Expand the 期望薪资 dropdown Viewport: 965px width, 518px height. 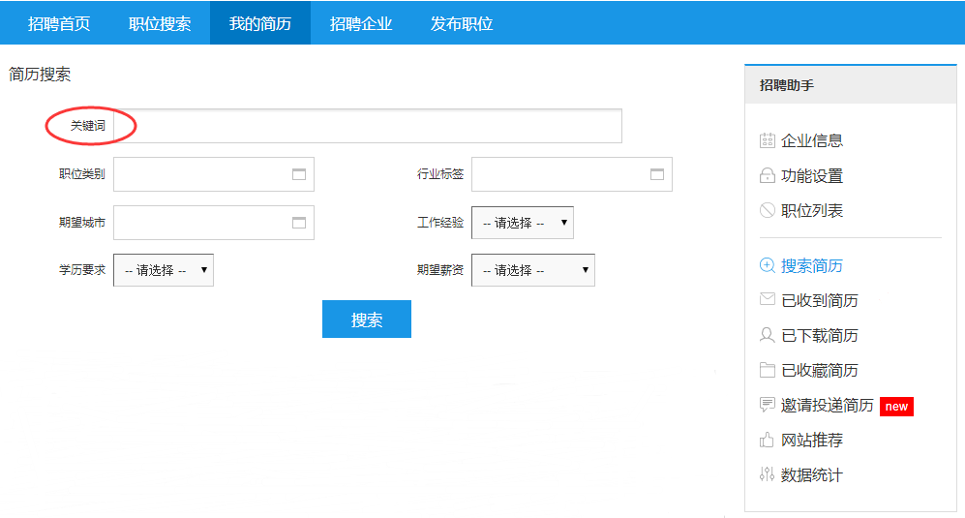(x=532, y=270)
